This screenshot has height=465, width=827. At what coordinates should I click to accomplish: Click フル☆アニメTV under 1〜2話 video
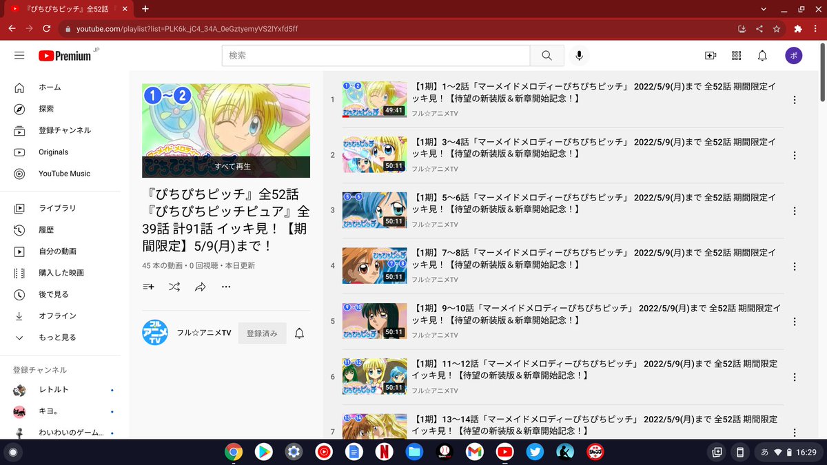pos(435,113)
